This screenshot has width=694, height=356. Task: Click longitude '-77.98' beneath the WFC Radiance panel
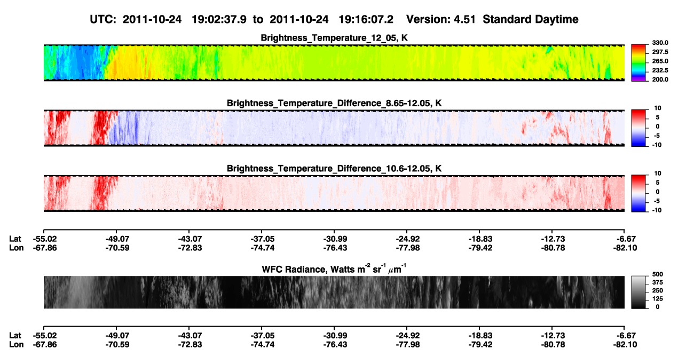(407, 344)
